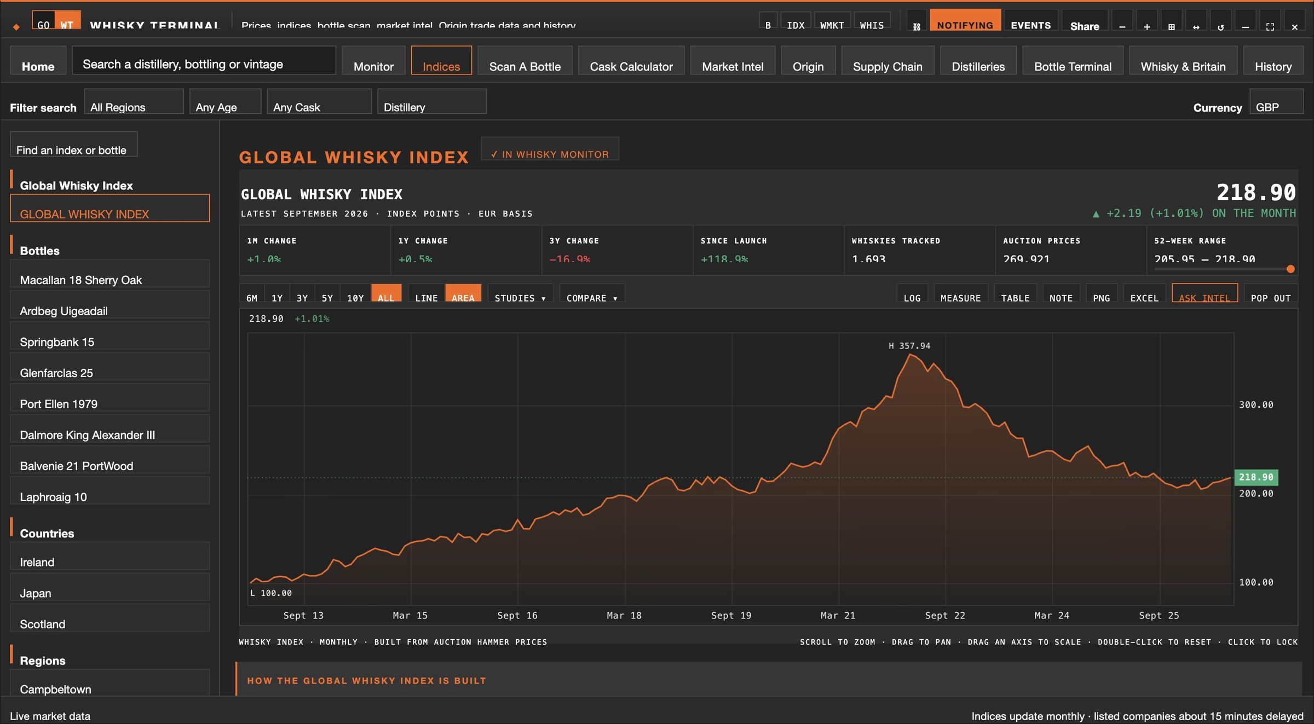
Task: Switch chart style to LINE
Action: pyautogui.click(x=426, y=294)
